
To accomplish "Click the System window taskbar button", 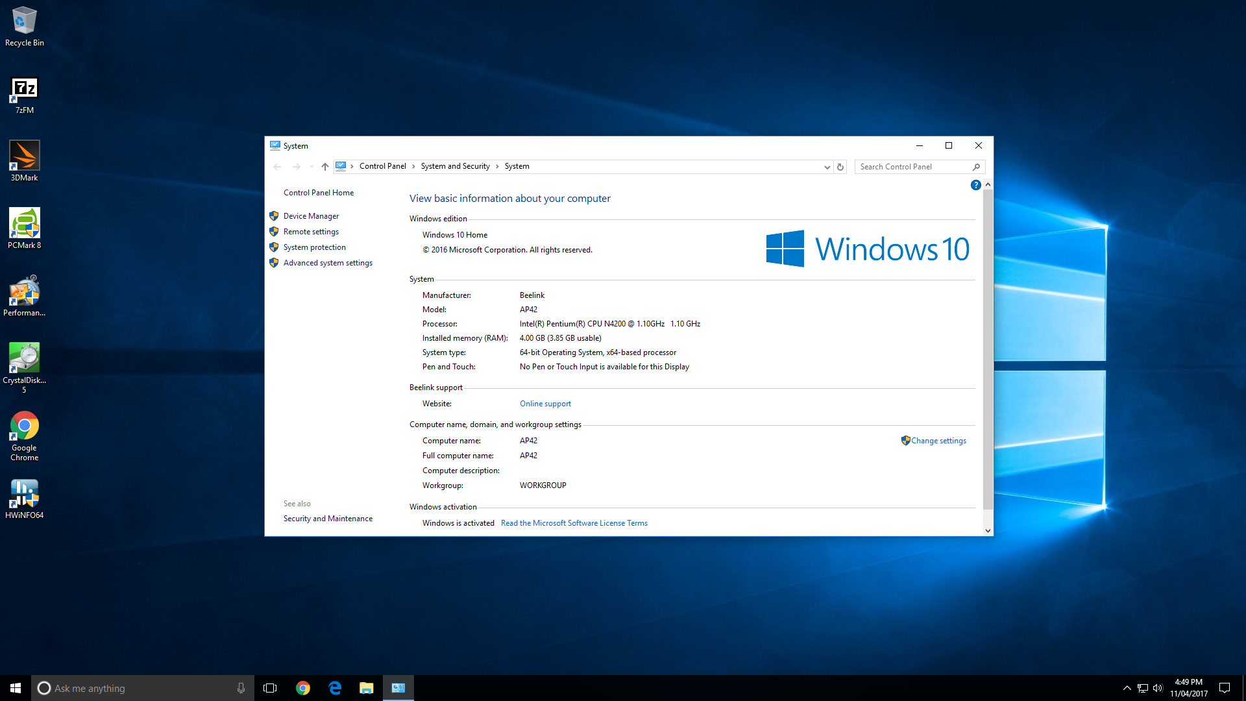I will (398, 688).
